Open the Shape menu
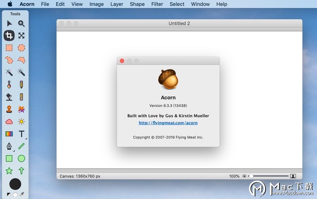317x199 pixels. 137,4
